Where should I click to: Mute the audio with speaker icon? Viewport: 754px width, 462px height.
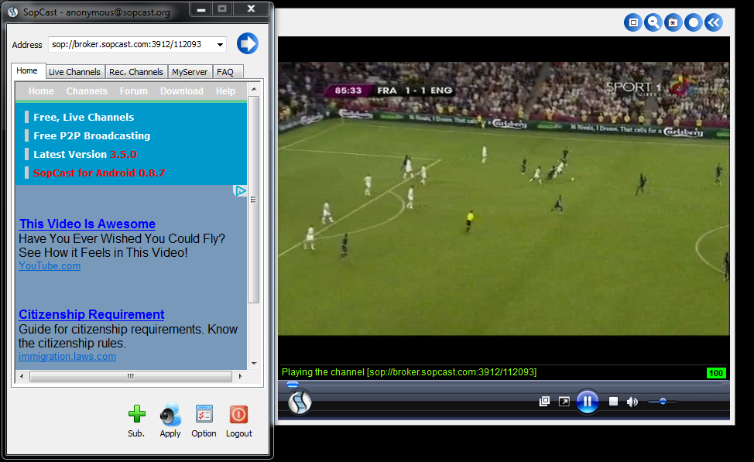click(x=632, y=402)
